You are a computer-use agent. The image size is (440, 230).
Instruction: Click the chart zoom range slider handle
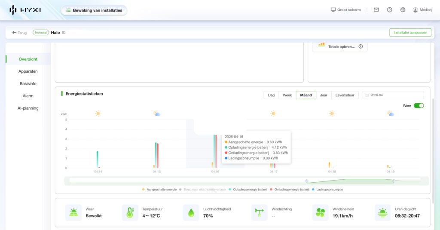click(x=307, y=181)
